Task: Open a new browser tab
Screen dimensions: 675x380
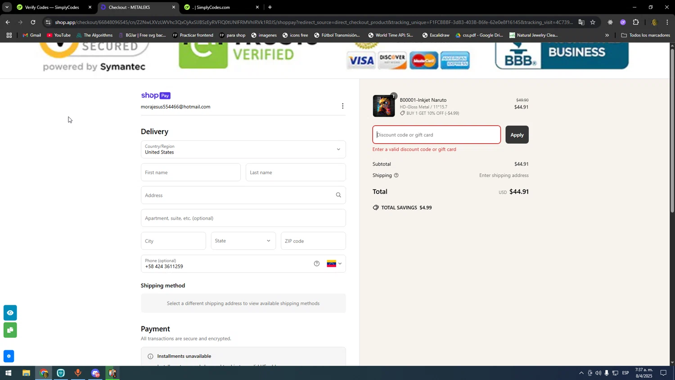Action: point(270,7)
